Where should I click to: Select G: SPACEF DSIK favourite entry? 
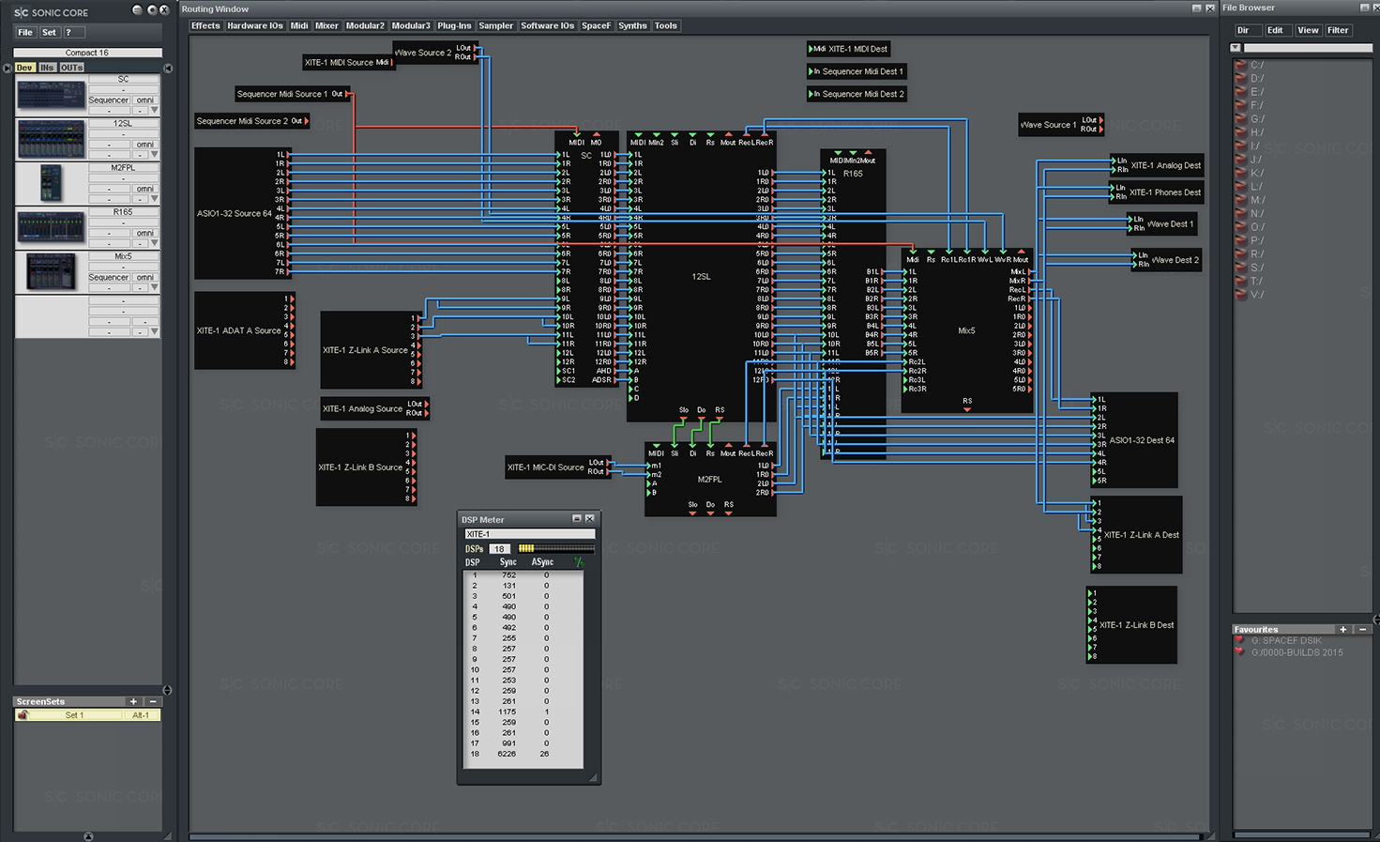pyautogui.click(x=1286, y=641)
